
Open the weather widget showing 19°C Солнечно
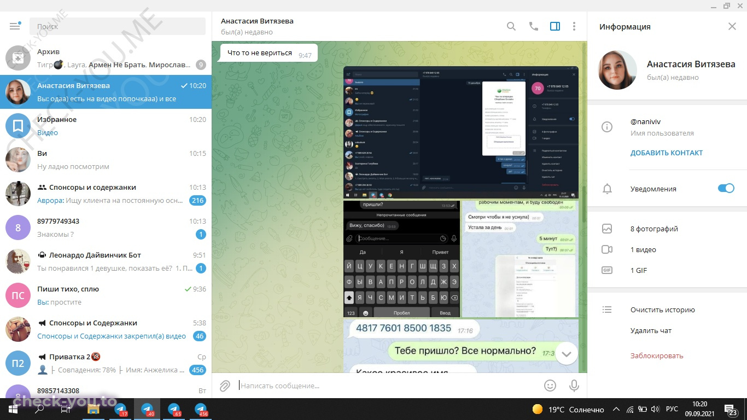[568, 409]
